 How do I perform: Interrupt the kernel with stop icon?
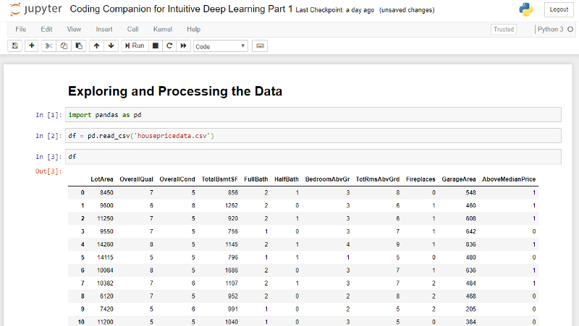tap(156, 46)
